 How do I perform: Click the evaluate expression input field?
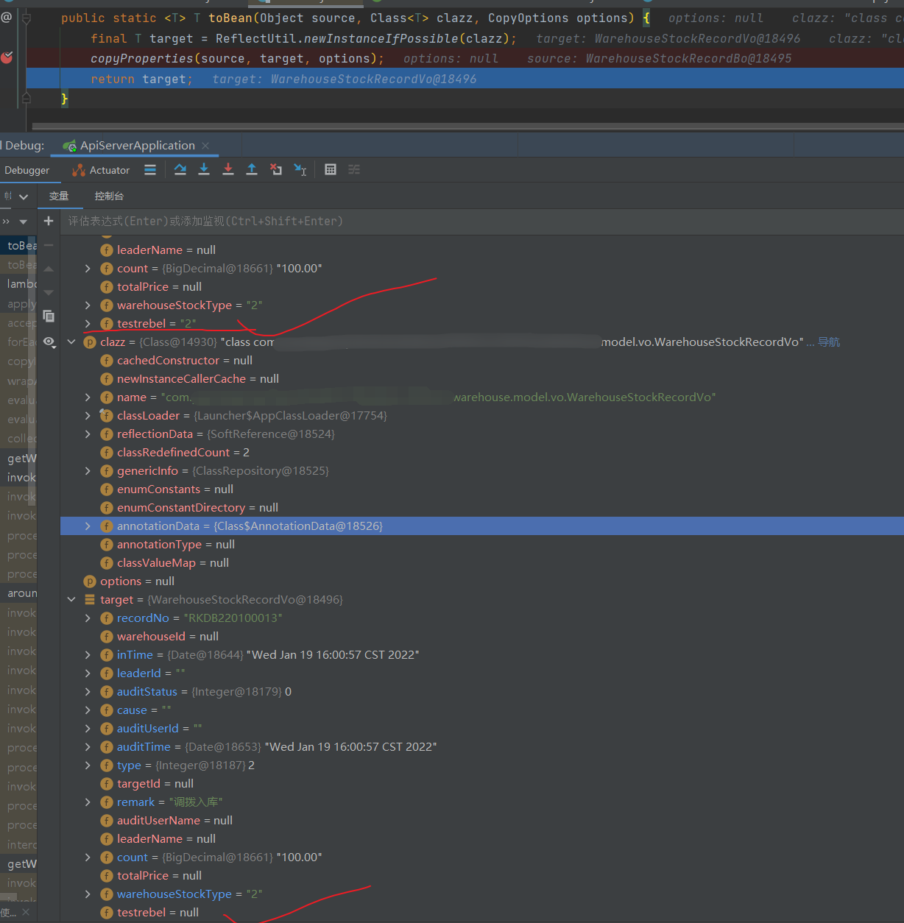pos(482,221)
